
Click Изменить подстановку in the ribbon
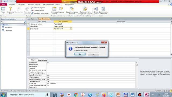(x=40, y=13)
